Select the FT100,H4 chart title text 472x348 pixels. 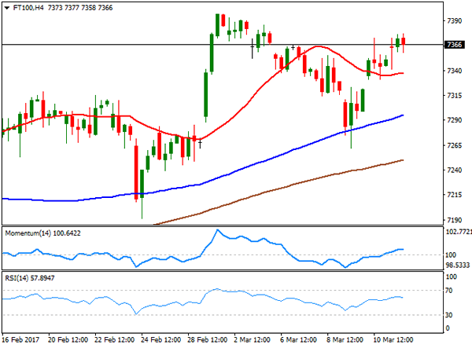(28, 8)
